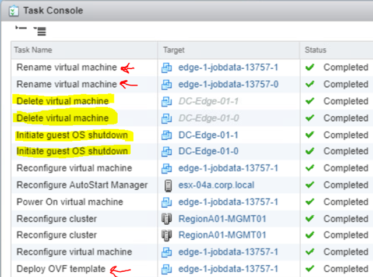Viewport: 373px width, 277px height.
Task: Select first Delete virtual machine task
Action: [x=62, y=101]
